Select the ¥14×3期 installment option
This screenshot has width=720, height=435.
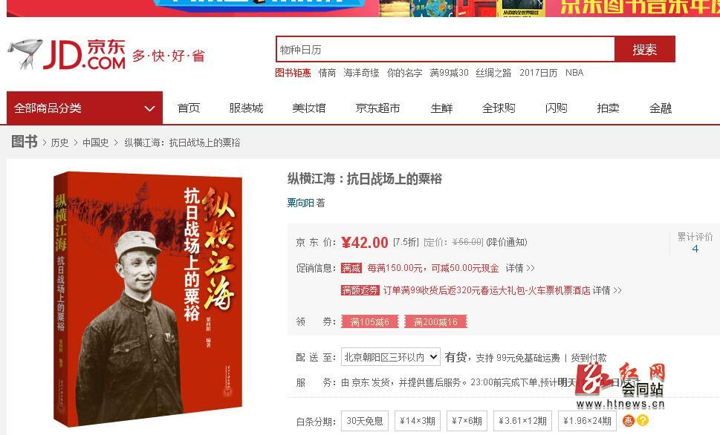418,421
